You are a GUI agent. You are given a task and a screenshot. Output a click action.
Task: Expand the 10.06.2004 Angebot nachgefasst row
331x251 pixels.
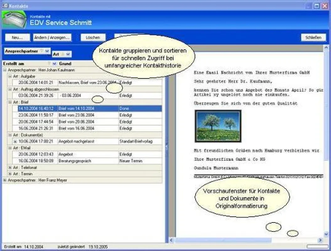click(15, 142)
